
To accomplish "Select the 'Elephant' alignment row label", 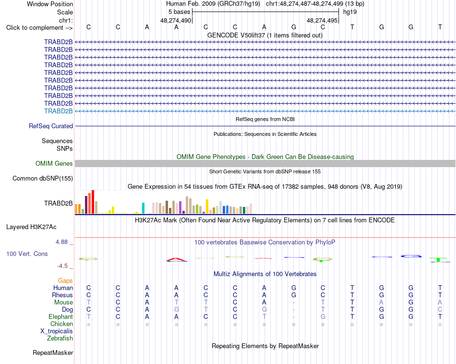I will [x=61, y=317].
